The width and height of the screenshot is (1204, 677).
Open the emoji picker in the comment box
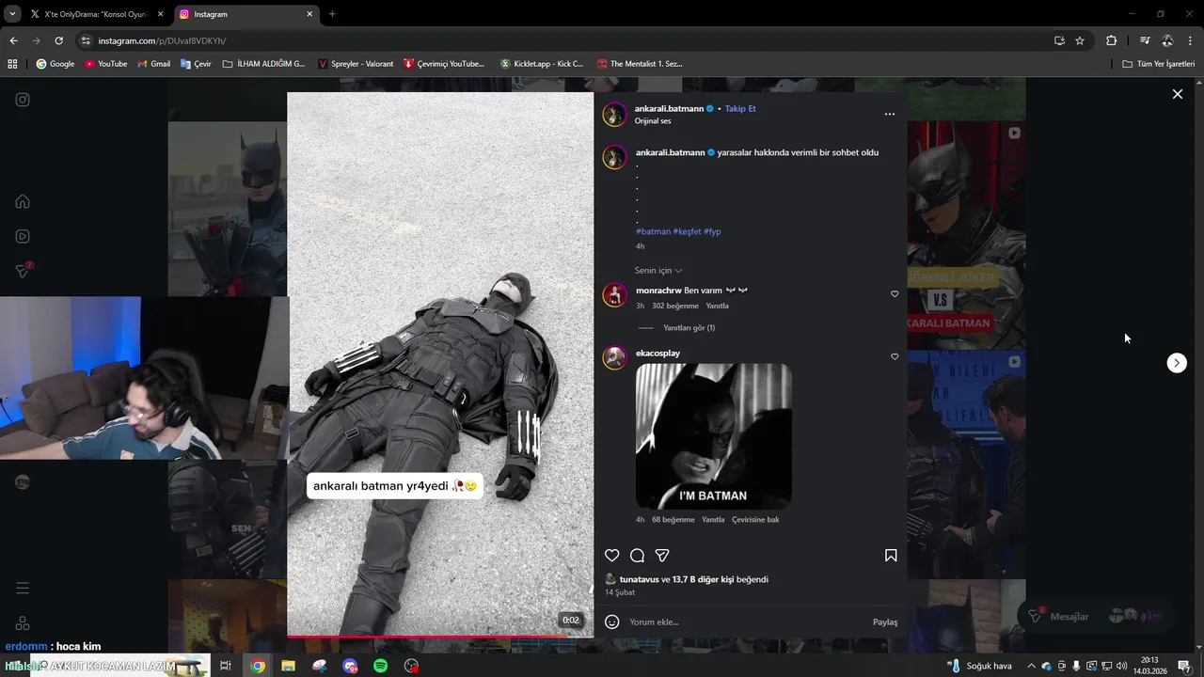(611, 622)
